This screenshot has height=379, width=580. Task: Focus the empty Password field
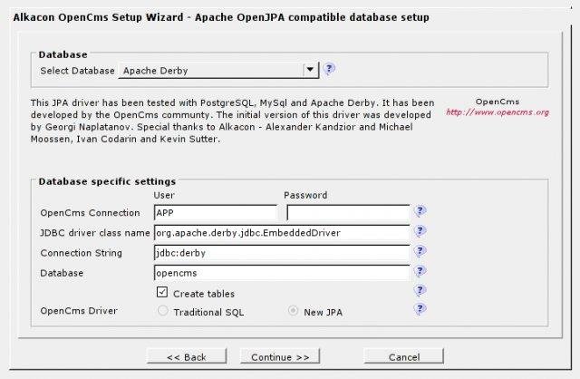click(x=348, y=213)
